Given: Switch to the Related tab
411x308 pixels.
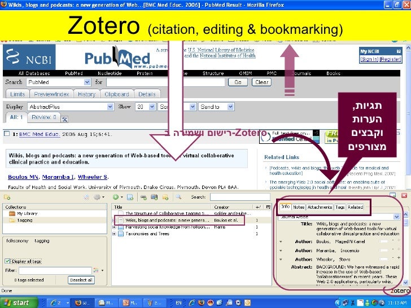Looking at the screenshot, I should (x=355, y=207).
